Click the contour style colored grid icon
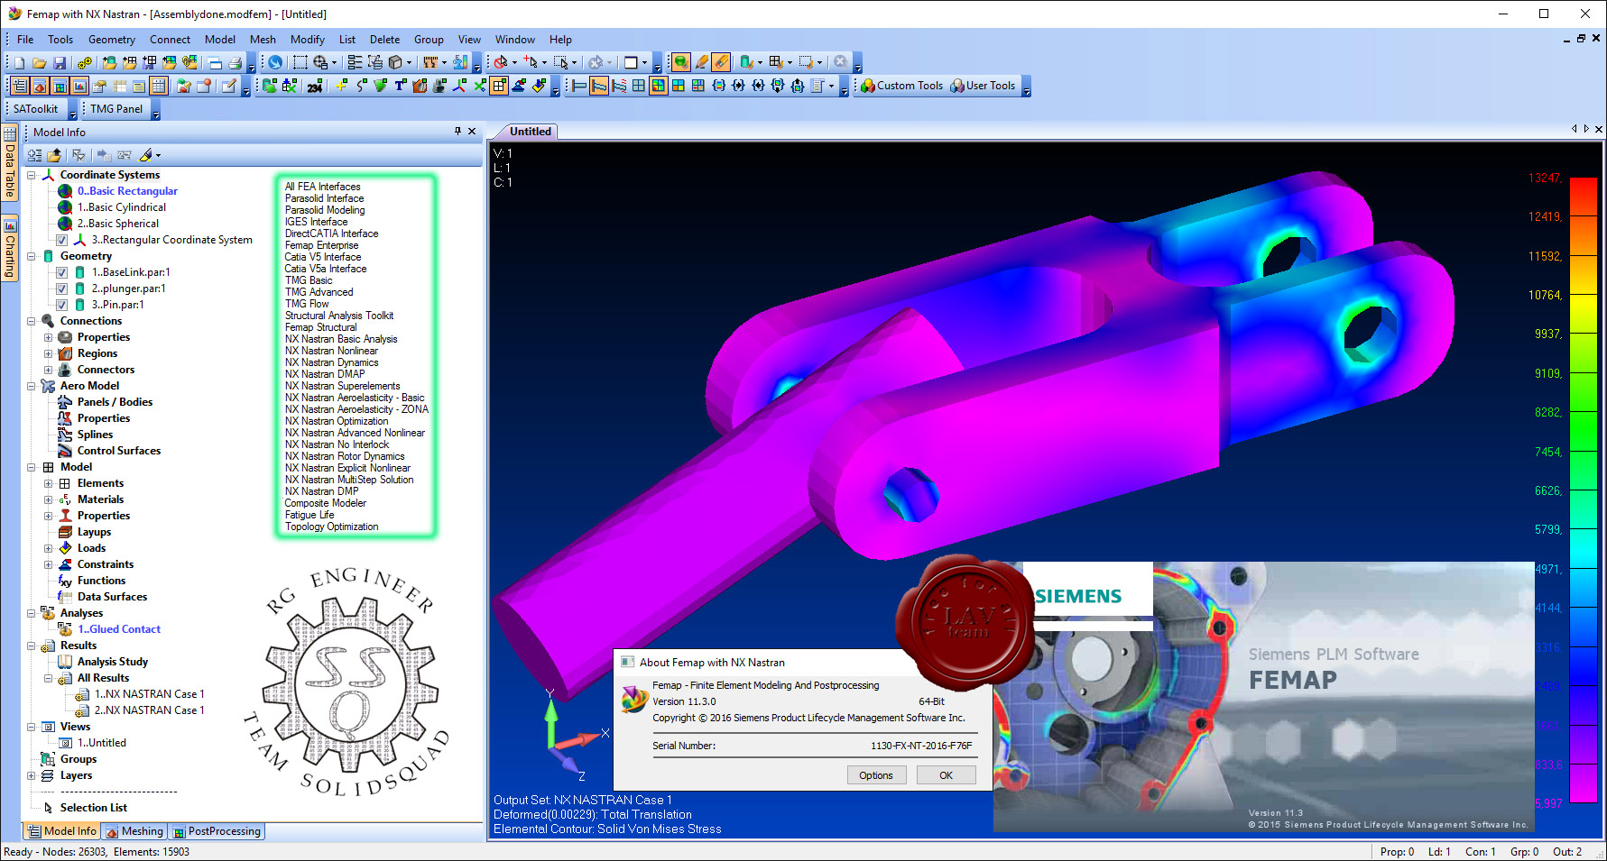Screen dimensions: 1607x861 pyautogui.click(x=659, y=86)
